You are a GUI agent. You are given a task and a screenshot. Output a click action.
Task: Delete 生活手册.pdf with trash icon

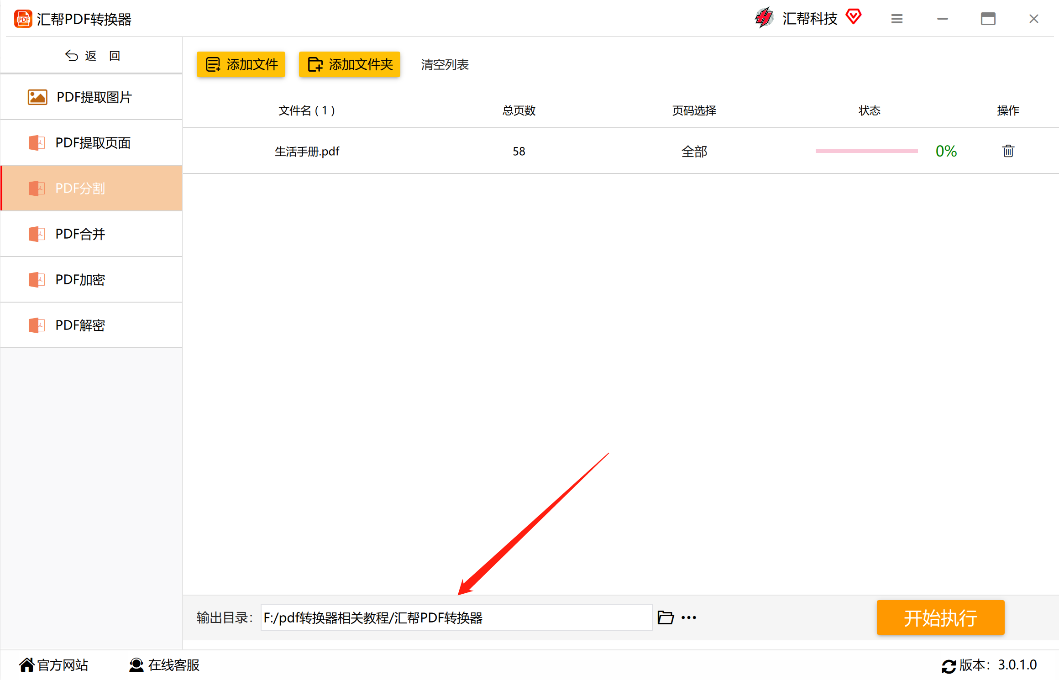(1008, 151)
